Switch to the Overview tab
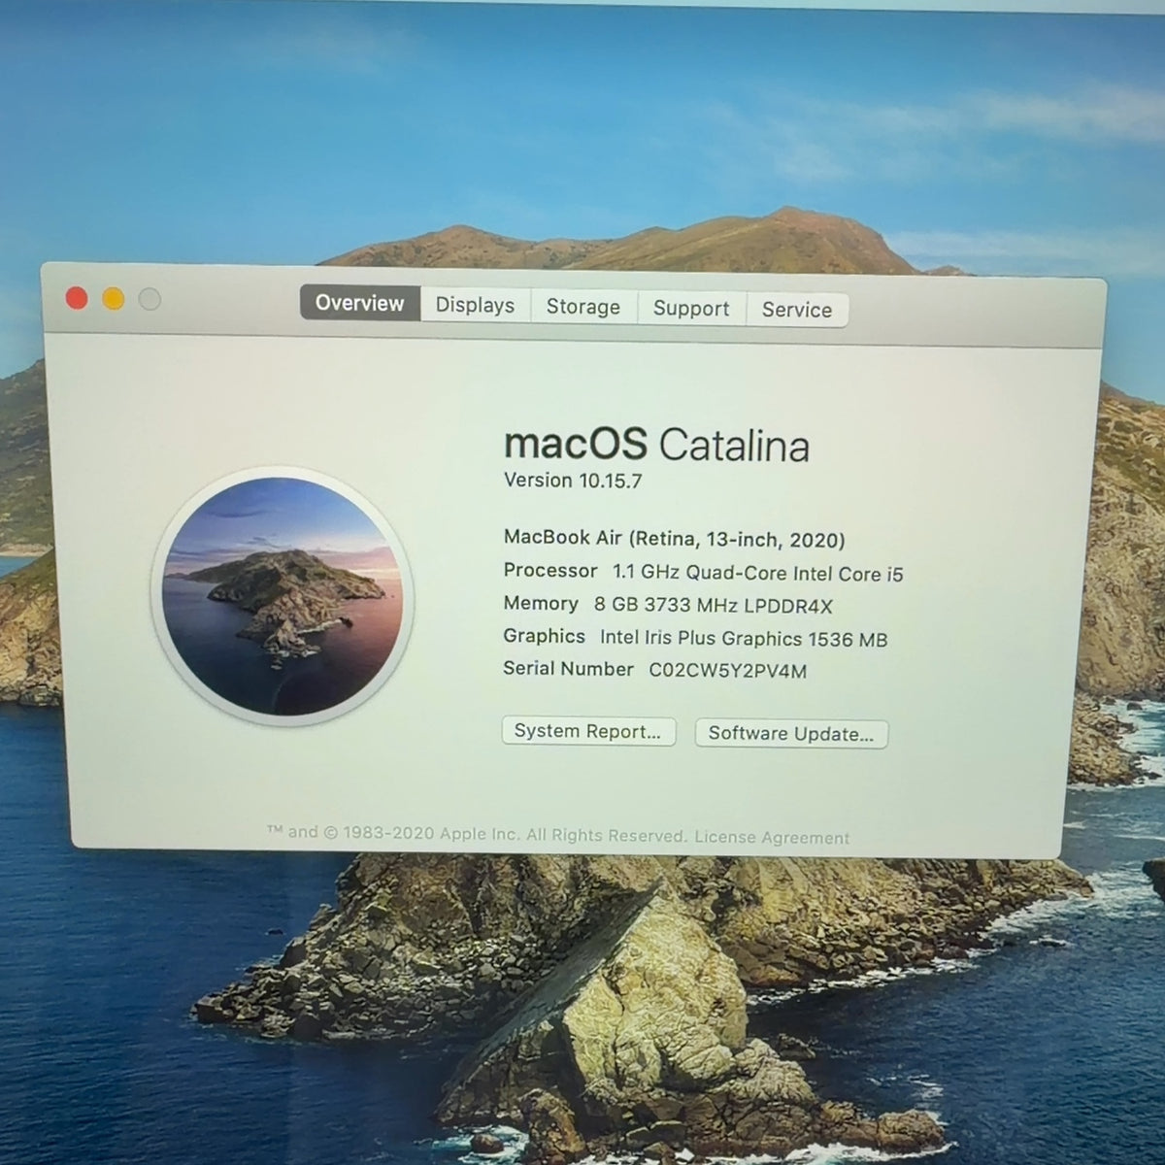1165x1165 pixels. pyautogui.click(x=360, y=303)
